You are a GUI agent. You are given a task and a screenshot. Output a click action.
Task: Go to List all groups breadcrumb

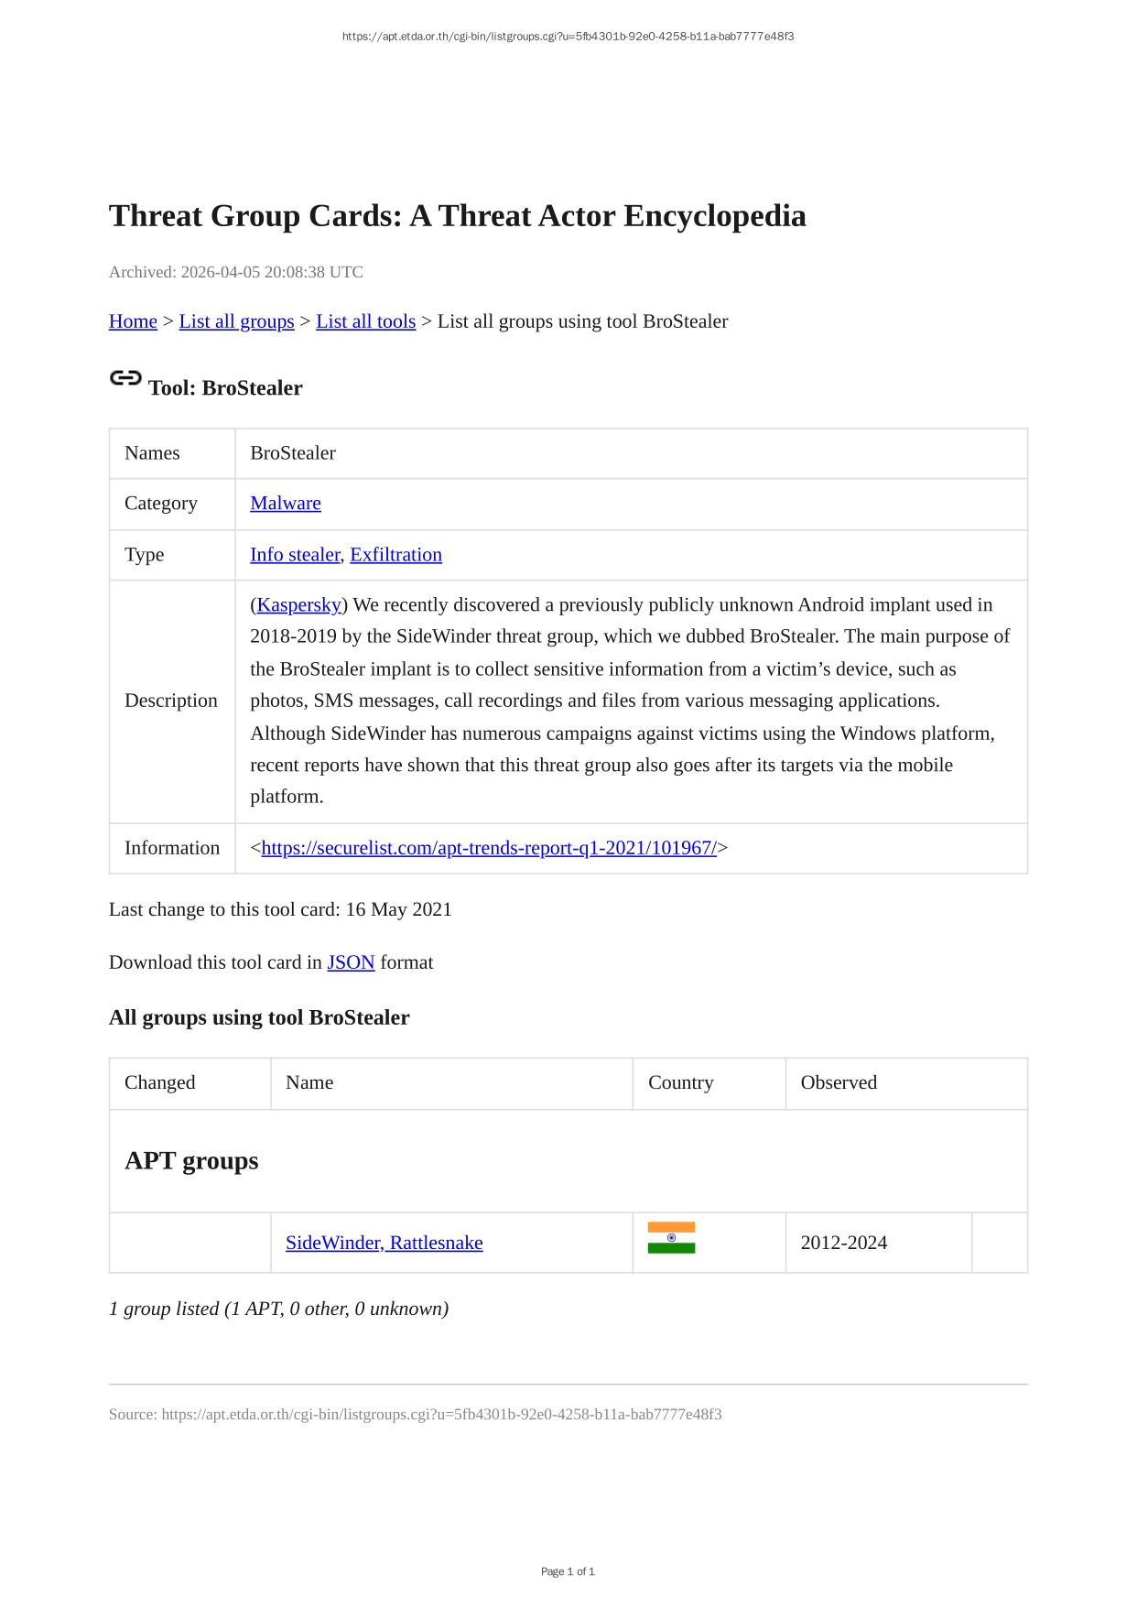click(236, 321)
